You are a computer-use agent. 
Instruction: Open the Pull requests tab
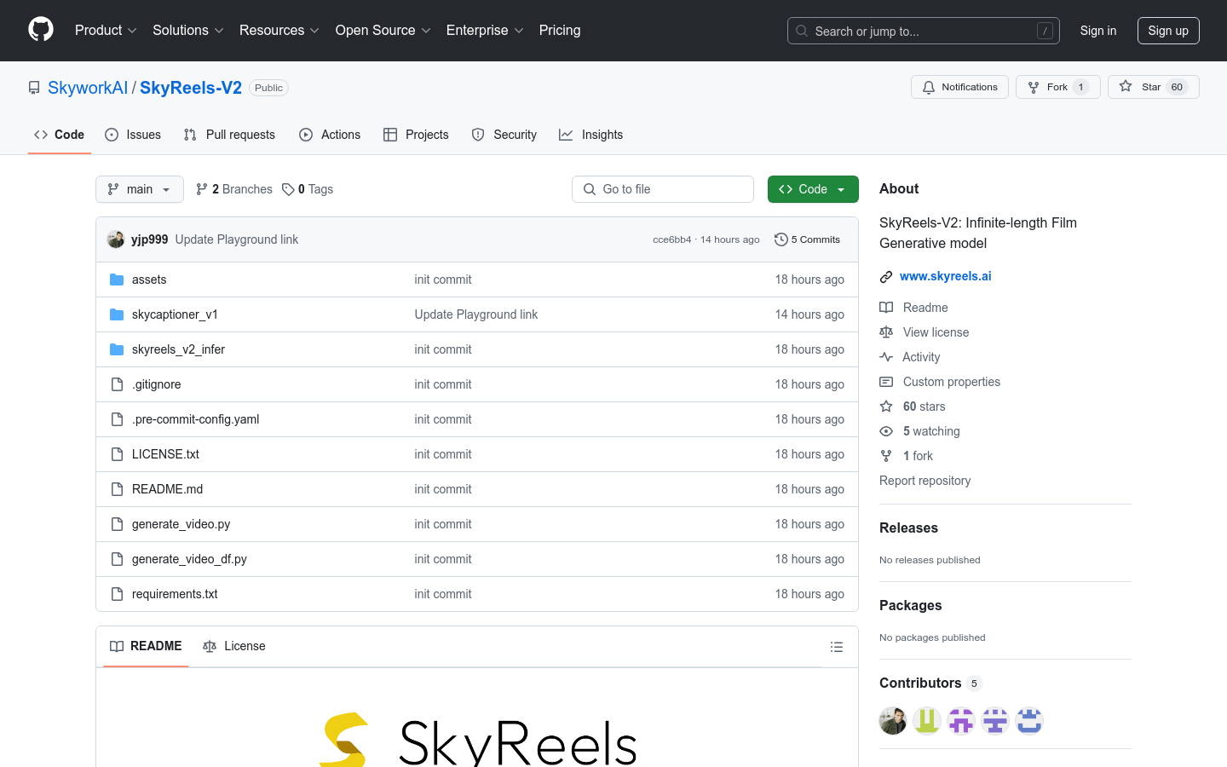point(229,135)
